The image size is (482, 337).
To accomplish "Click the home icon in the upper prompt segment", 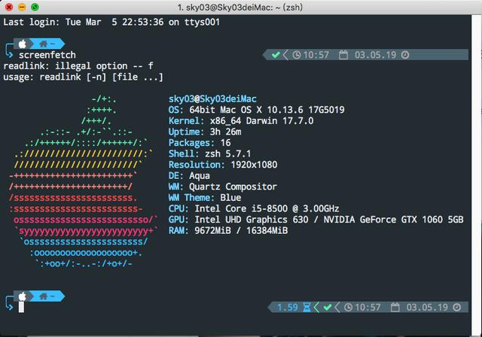I will (44, 44).
